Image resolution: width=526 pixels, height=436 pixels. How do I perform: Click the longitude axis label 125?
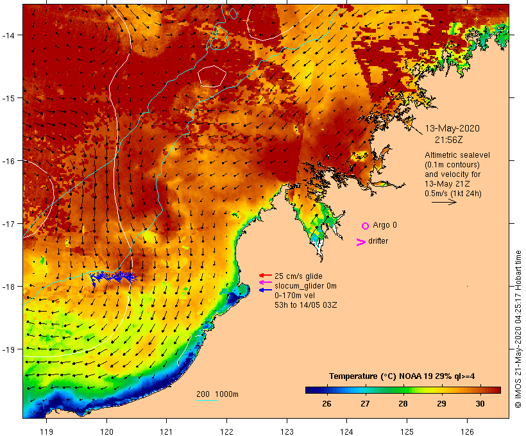tap(407, 432)
